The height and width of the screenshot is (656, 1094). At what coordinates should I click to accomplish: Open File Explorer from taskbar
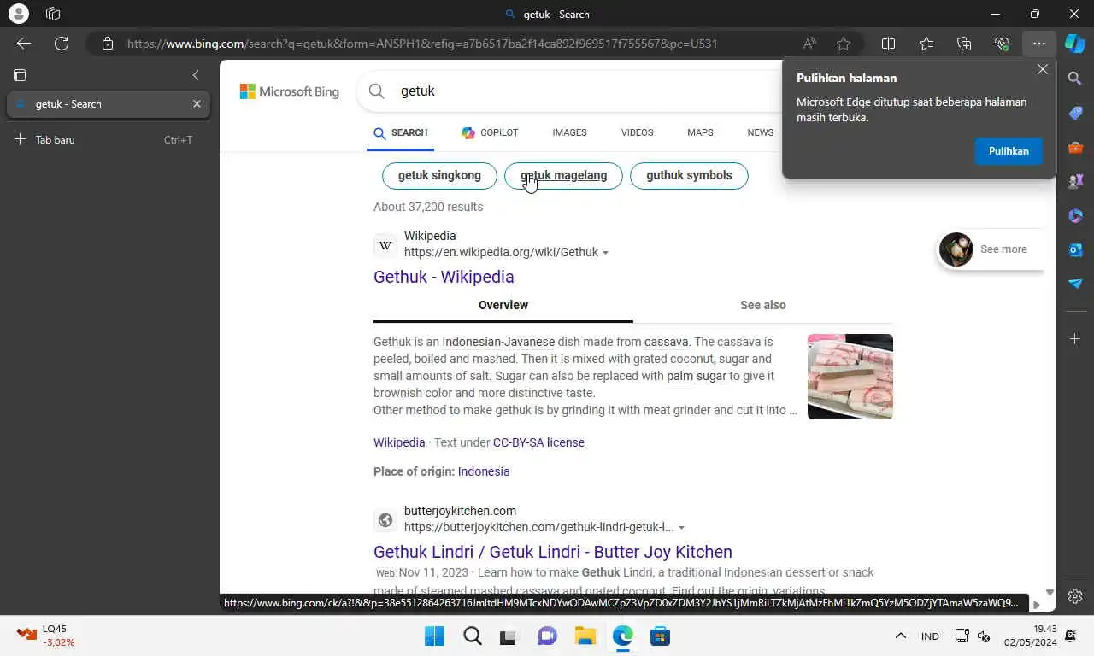(x=585, y=636)
